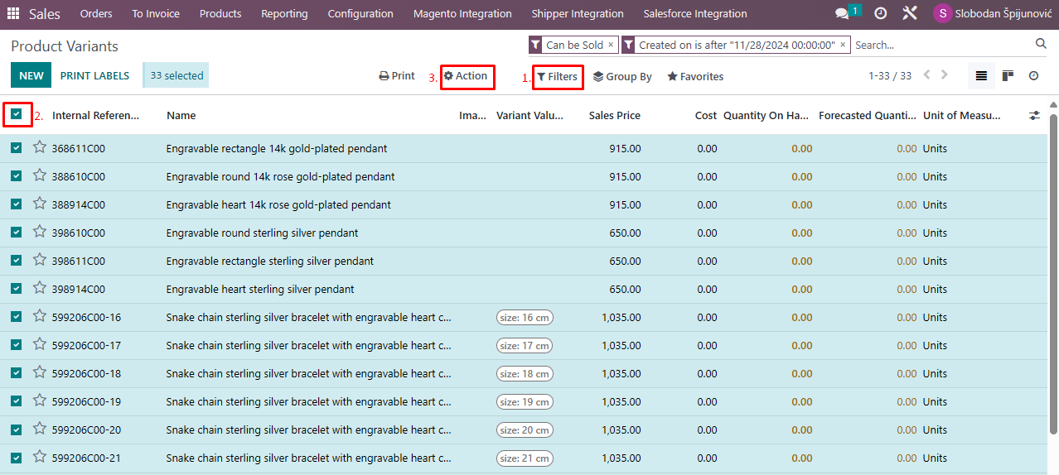Remove the Created on filter facet
Image resolution: width=1059 pixels, height=475 pixels.
843,45
